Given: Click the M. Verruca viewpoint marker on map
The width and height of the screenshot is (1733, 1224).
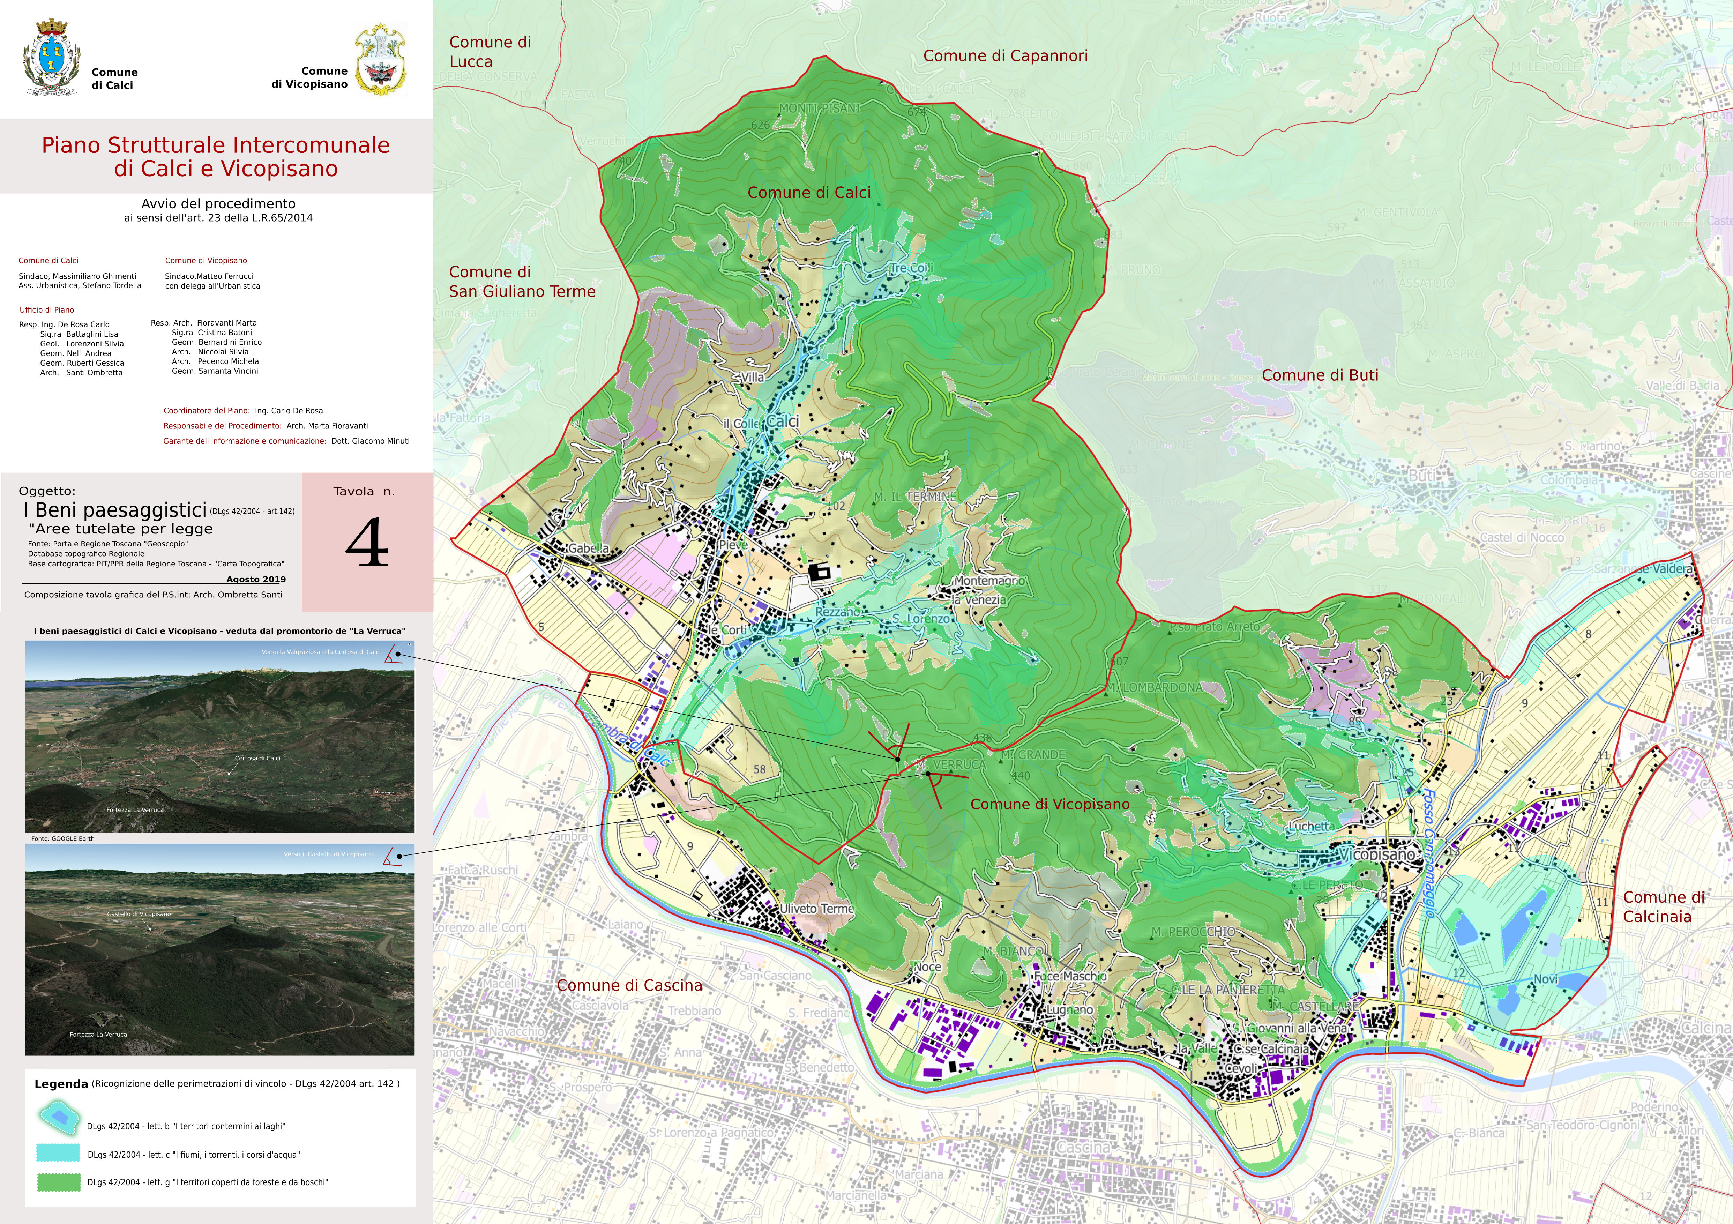Looking at the screenshot, I should pyautogui.click(x=927, y=774).
